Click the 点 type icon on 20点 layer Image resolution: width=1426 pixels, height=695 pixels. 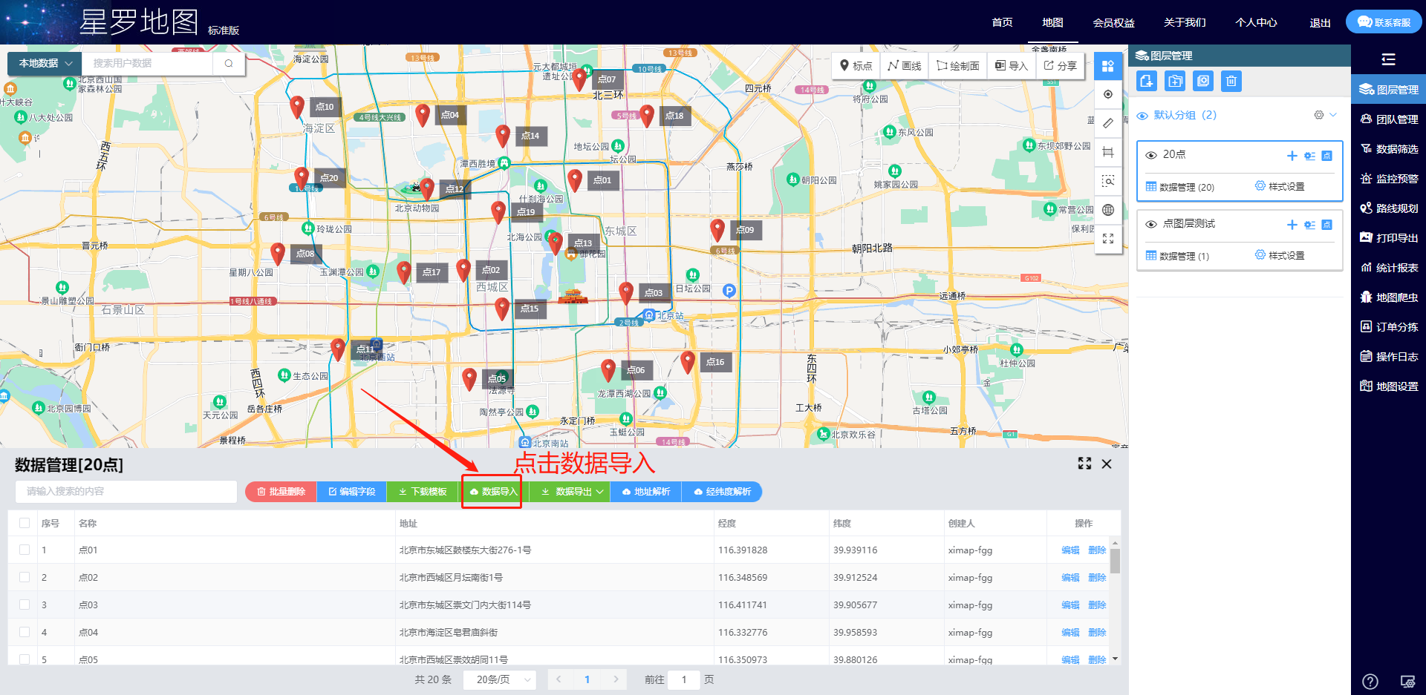point(1327,156)
